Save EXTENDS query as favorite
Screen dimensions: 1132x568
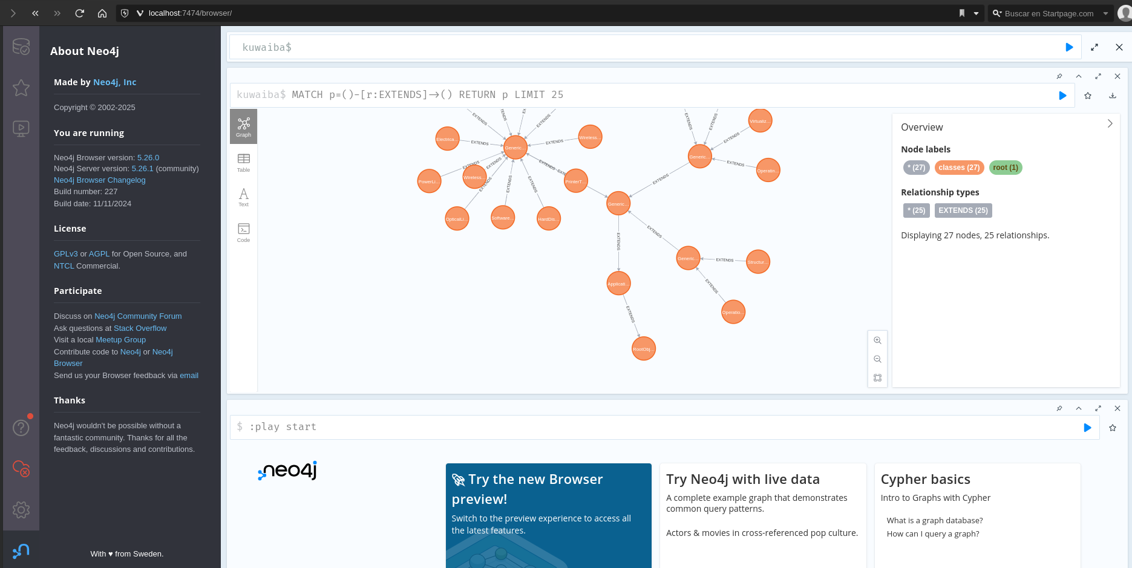(x=1088, y=96)
